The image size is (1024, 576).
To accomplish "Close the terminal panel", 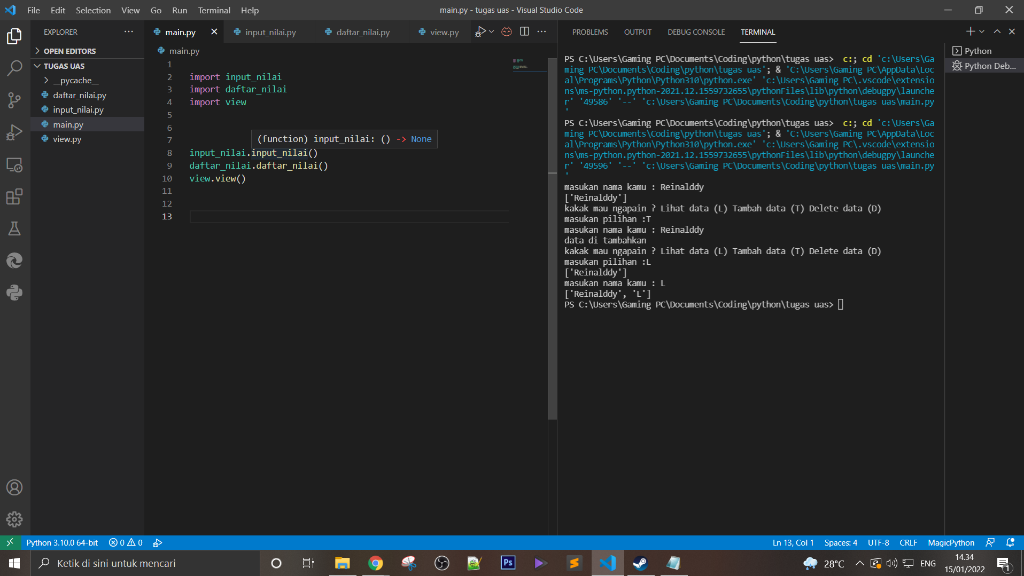I will tap(1012, 31).
